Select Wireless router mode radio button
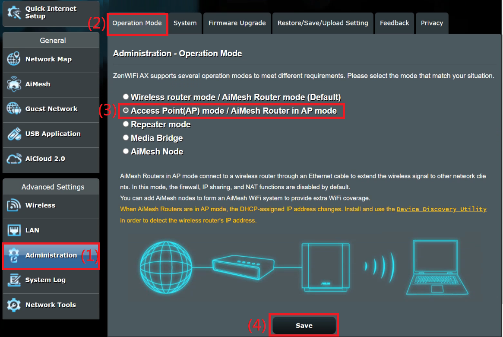Screen dimensions: 503x337 pyautogui.click(x=126, y=97)
